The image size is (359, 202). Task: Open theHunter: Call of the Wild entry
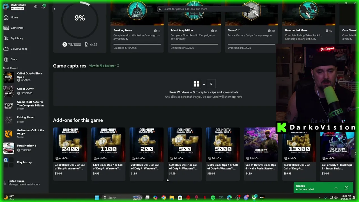(24, 134)
